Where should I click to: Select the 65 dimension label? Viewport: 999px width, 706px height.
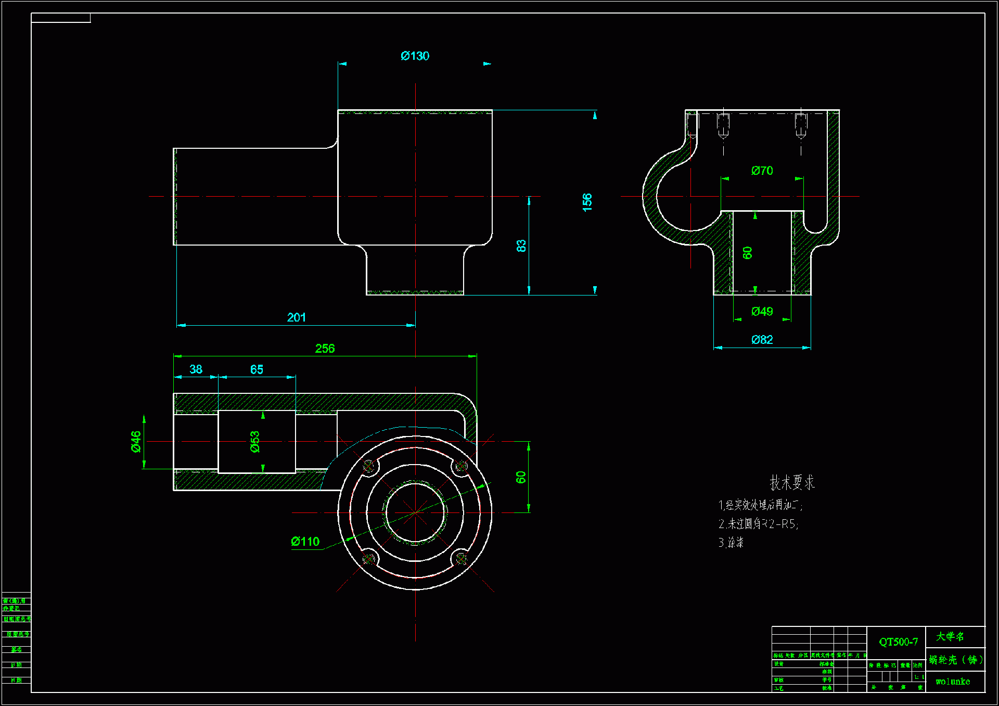click(257, 369)
